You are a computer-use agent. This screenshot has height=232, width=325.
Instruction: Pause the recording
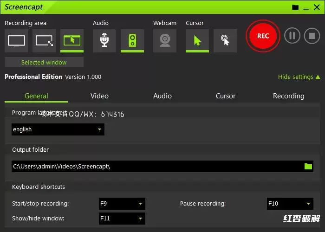click(292, 36)
